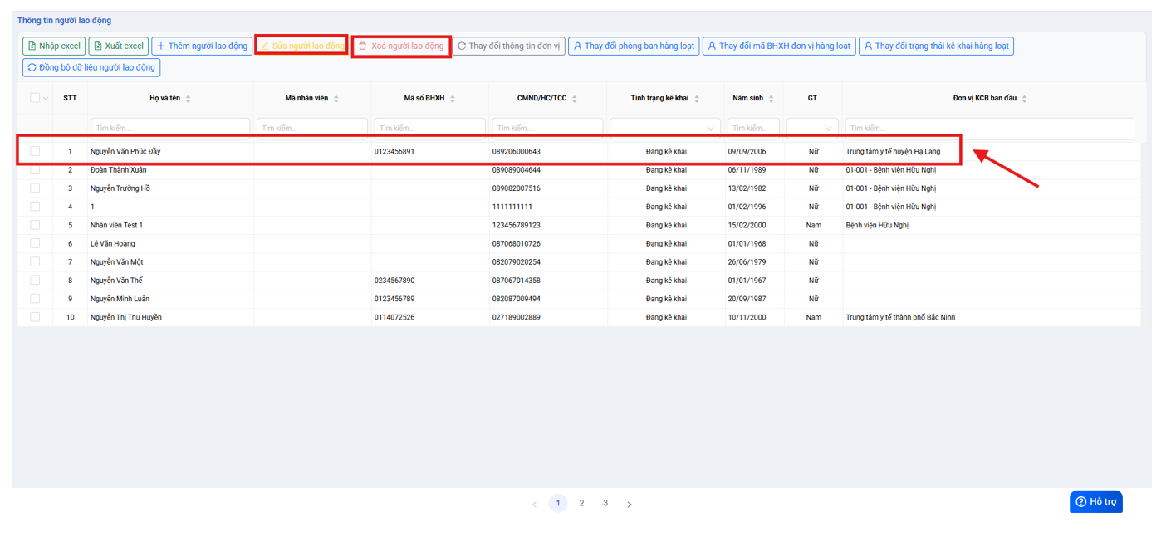Open selection options arrow beside header checkbox
The height and width of the screenshot is (537, 1171).
(x=46, y=99)
